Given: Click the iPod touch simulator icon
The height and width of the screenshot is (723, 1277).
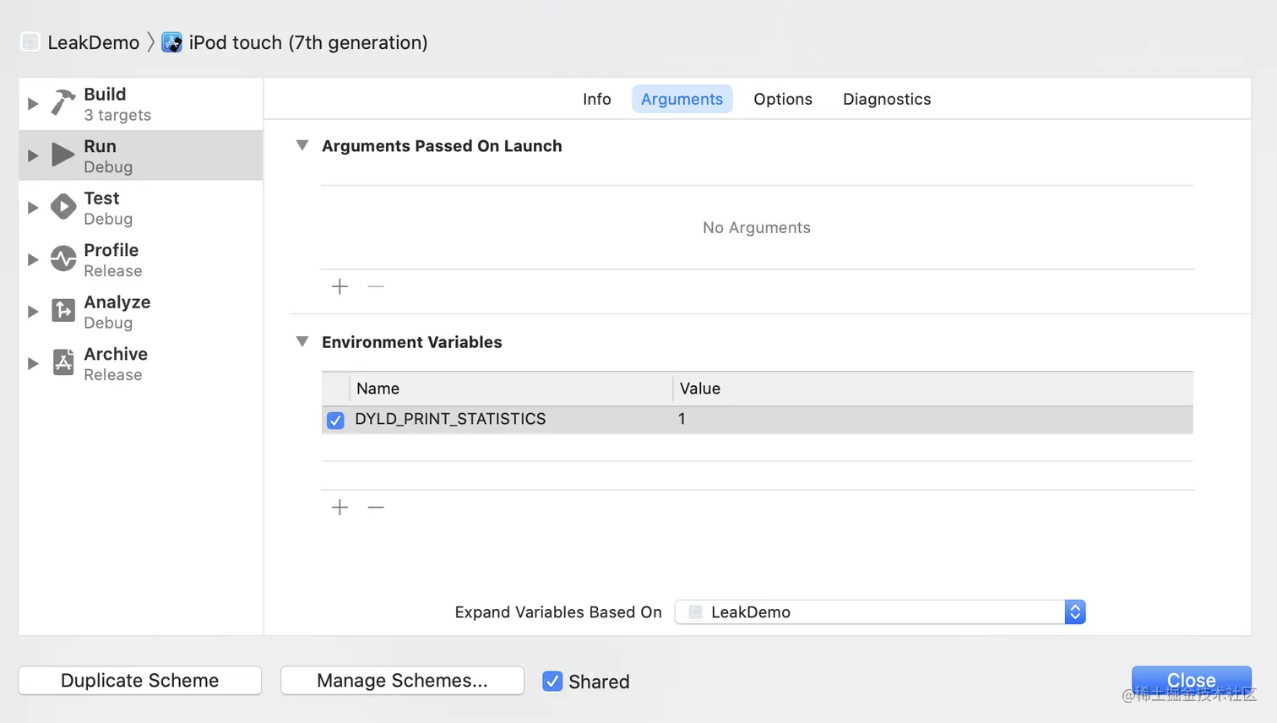Looking at the screenshot, I should click(x=171, y=42).
